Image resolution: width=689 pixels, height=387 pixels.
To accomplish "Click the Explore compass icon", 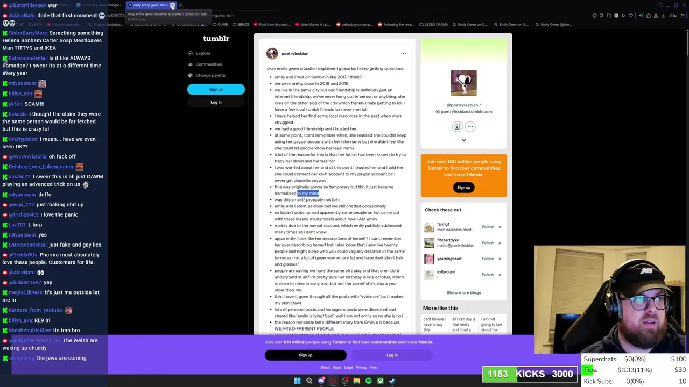I will (x=190, y=53).
